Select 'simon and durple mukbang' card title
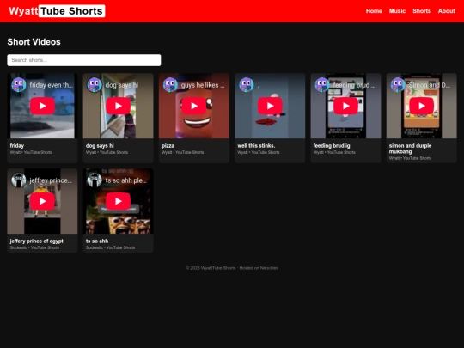This screenshot has width=464, height=348. 410,149
